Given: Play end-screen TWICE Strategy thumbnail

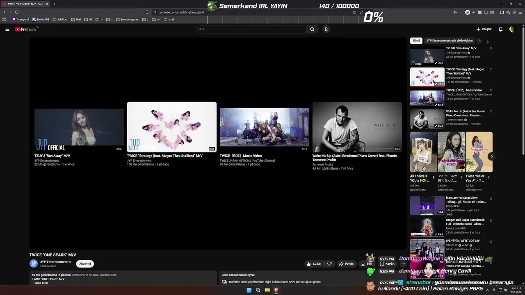Looking at the screenshot, I should (172, 127).
